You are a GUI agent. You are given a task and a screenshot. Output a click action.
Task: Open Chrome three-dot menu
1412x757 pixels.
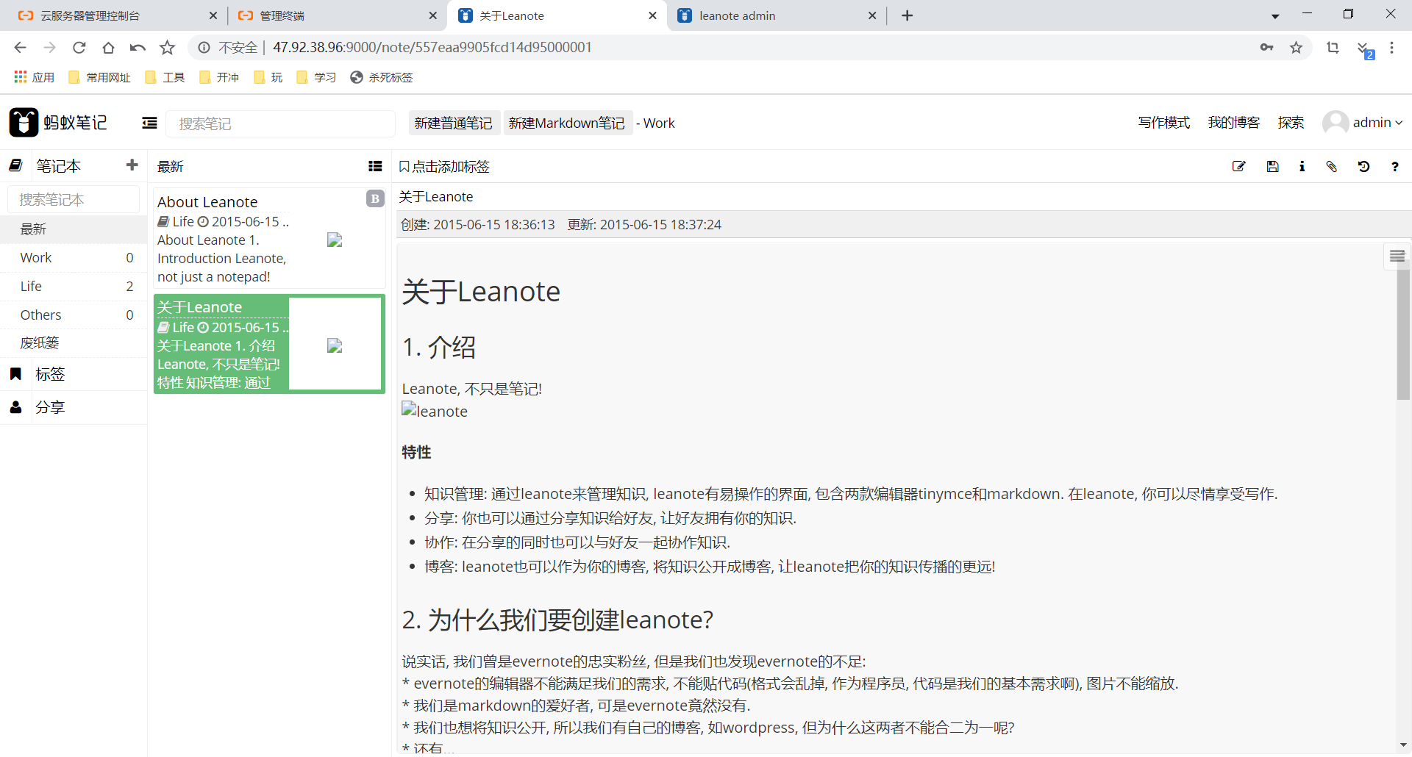[x=1391, y=48]
